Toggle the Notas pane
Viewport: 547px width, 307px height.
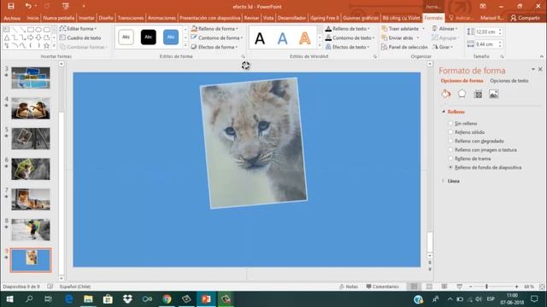pyautogui.click(x=349, y=287)
